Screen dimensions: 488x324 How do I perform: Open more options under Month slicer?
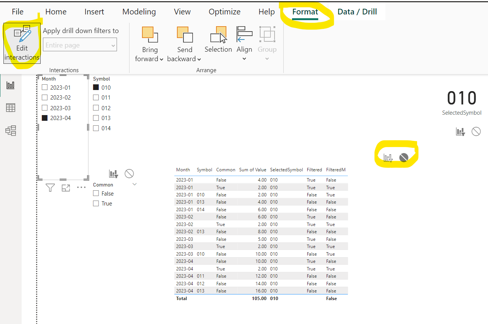click(81, 187)
